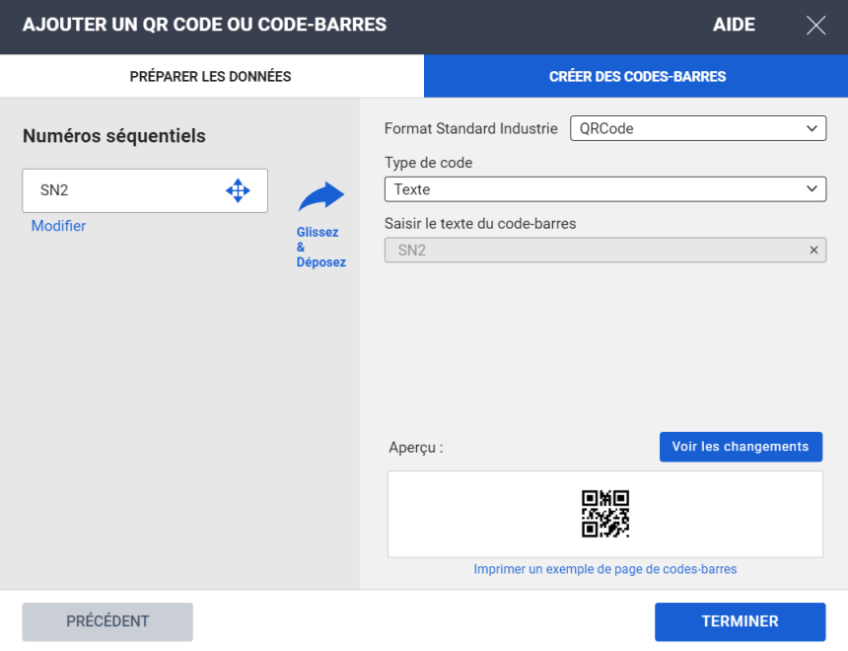The width and height of the screenshot is (848, 651).
Task: Click Voir les changements button
Action: point(741,447)
